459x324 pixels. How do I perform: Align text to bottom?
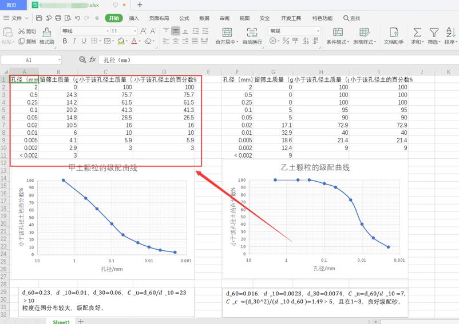coord(185,31)
